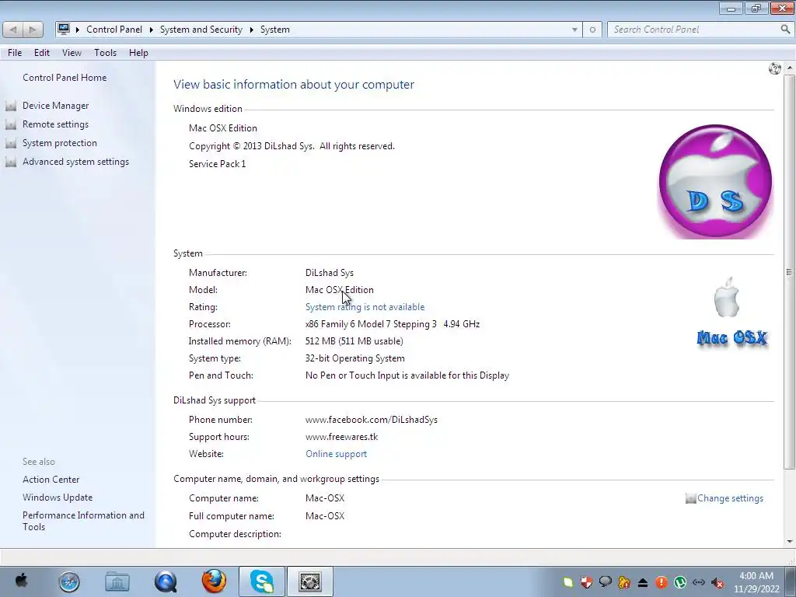
Task: Click the small green-white tray icon
Action: (x=568, y=583)
